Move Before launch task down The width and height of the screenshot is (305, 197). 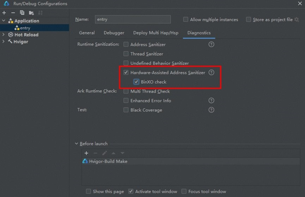pos(122,153)
